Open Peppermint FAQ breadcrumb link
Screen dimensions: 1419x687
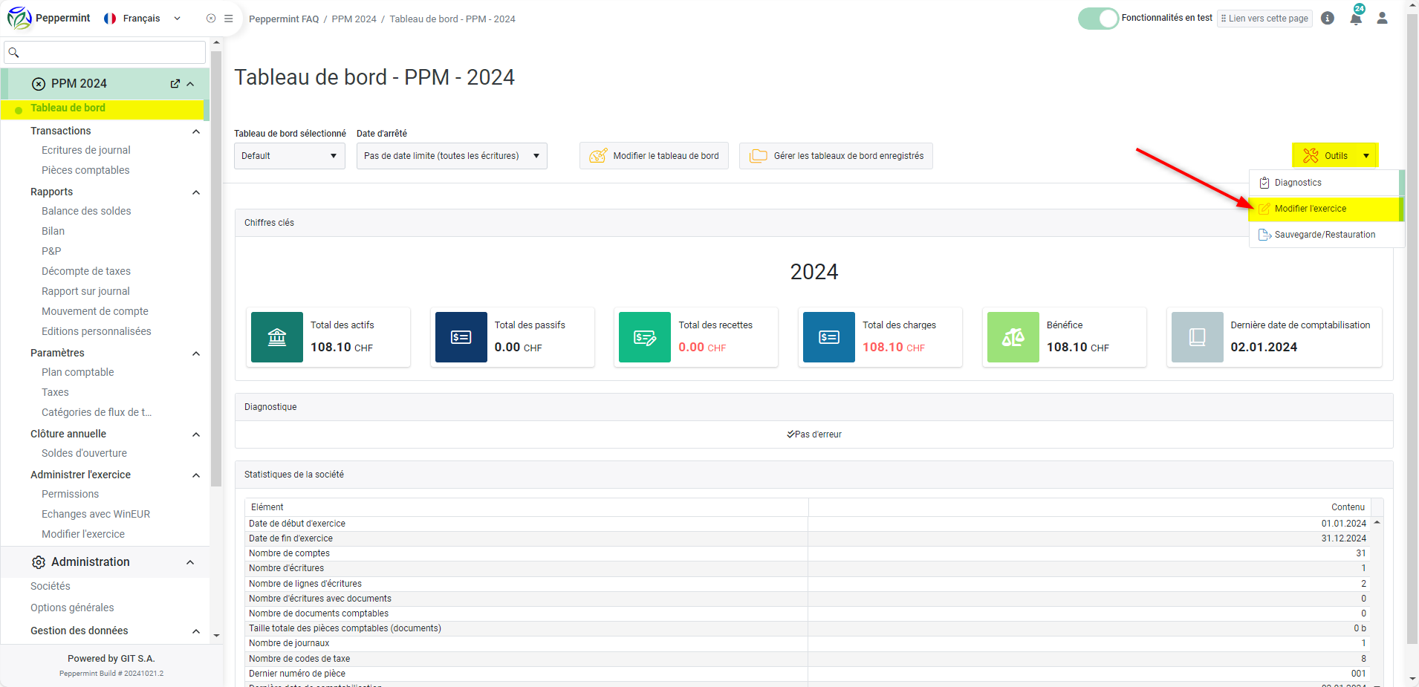[x=284, y=19]
